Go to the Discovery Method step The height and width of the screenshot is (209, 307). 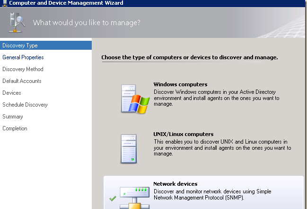pos(23,69)
